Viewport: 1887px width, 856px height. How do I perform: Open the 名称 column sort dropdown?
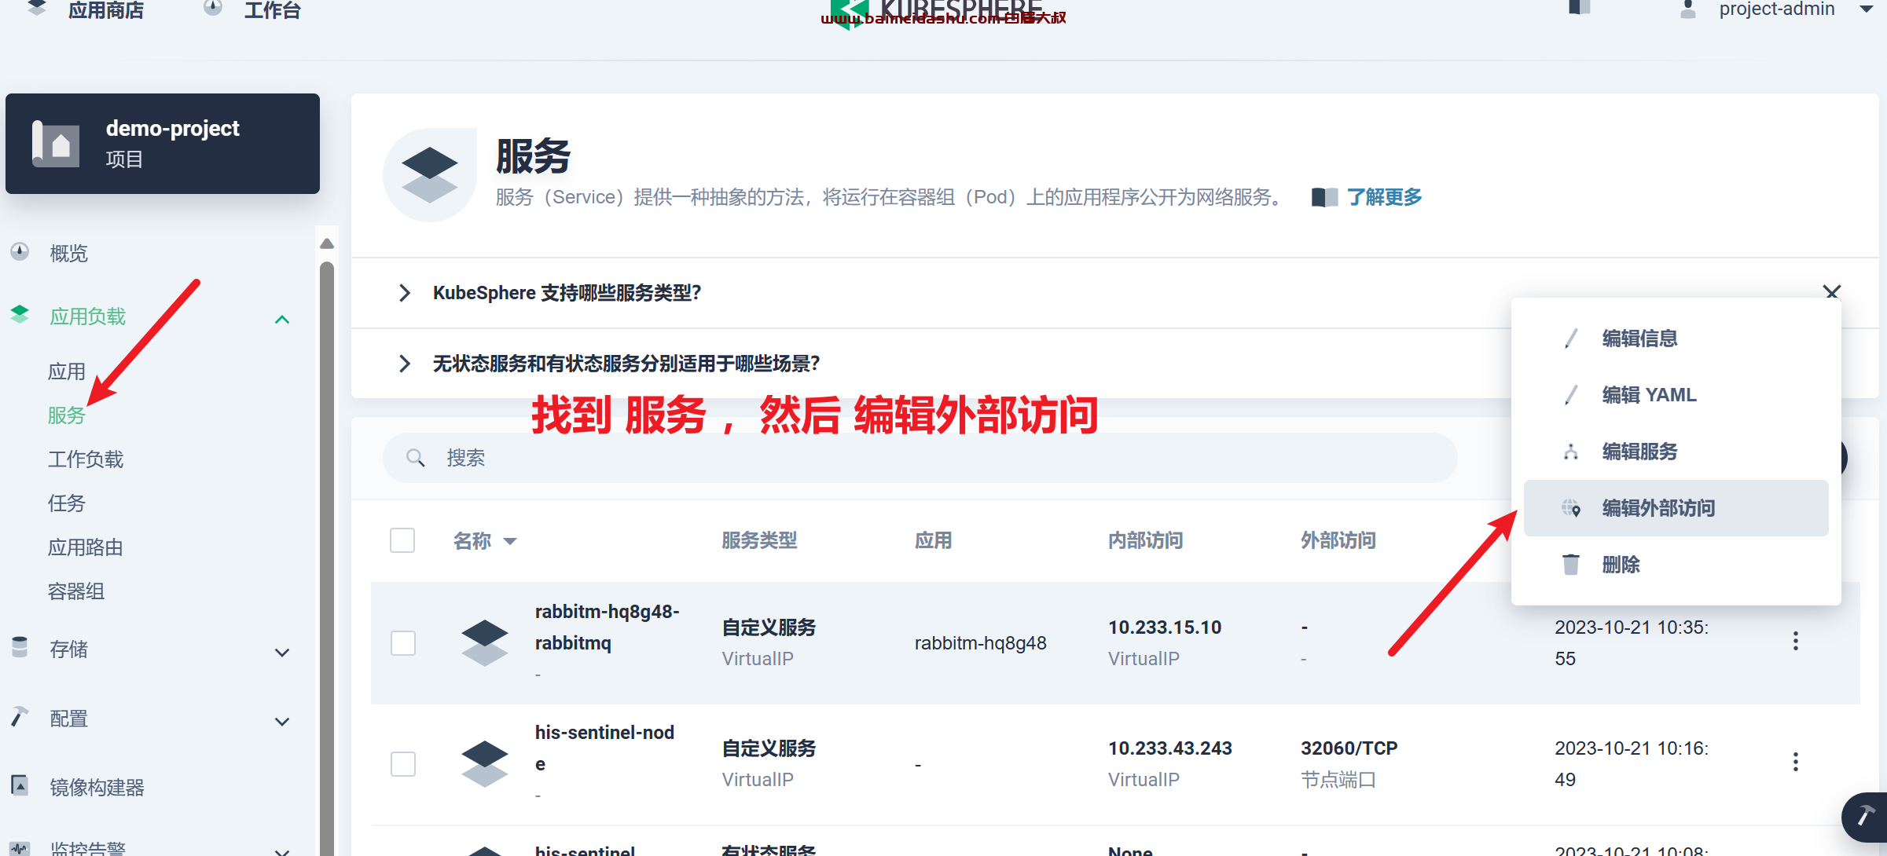point(510,541)
